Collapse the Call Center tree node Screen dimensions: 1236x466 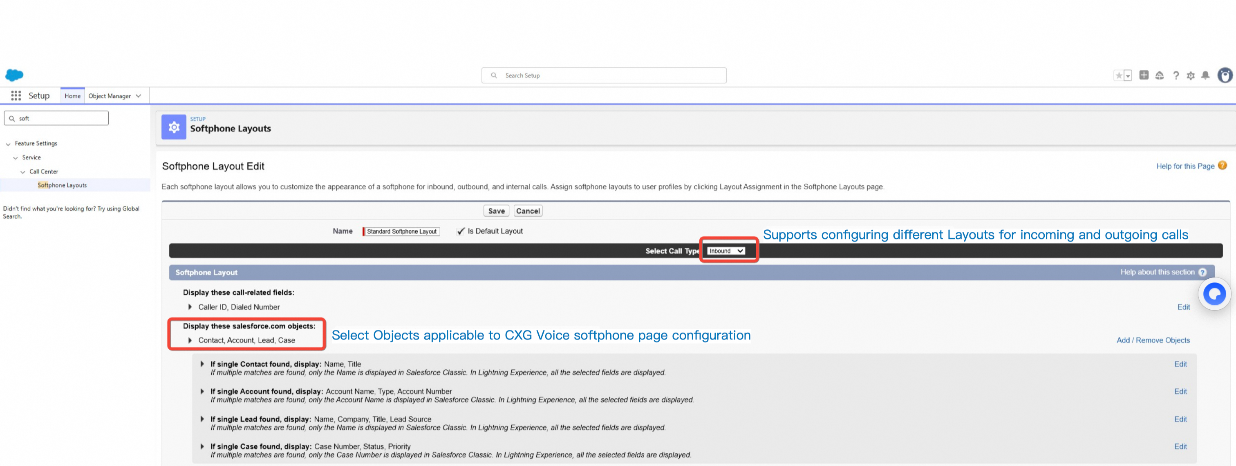click(22, 172)
